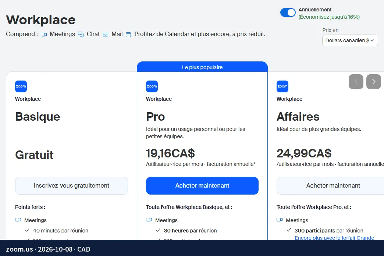Screen dimensions: 384x256
Task: Click the Mail label in Comprend row
Action: pyautogui.click(x=117, y=34)
